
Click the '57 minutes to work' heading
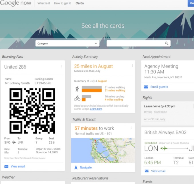(94, 128)
